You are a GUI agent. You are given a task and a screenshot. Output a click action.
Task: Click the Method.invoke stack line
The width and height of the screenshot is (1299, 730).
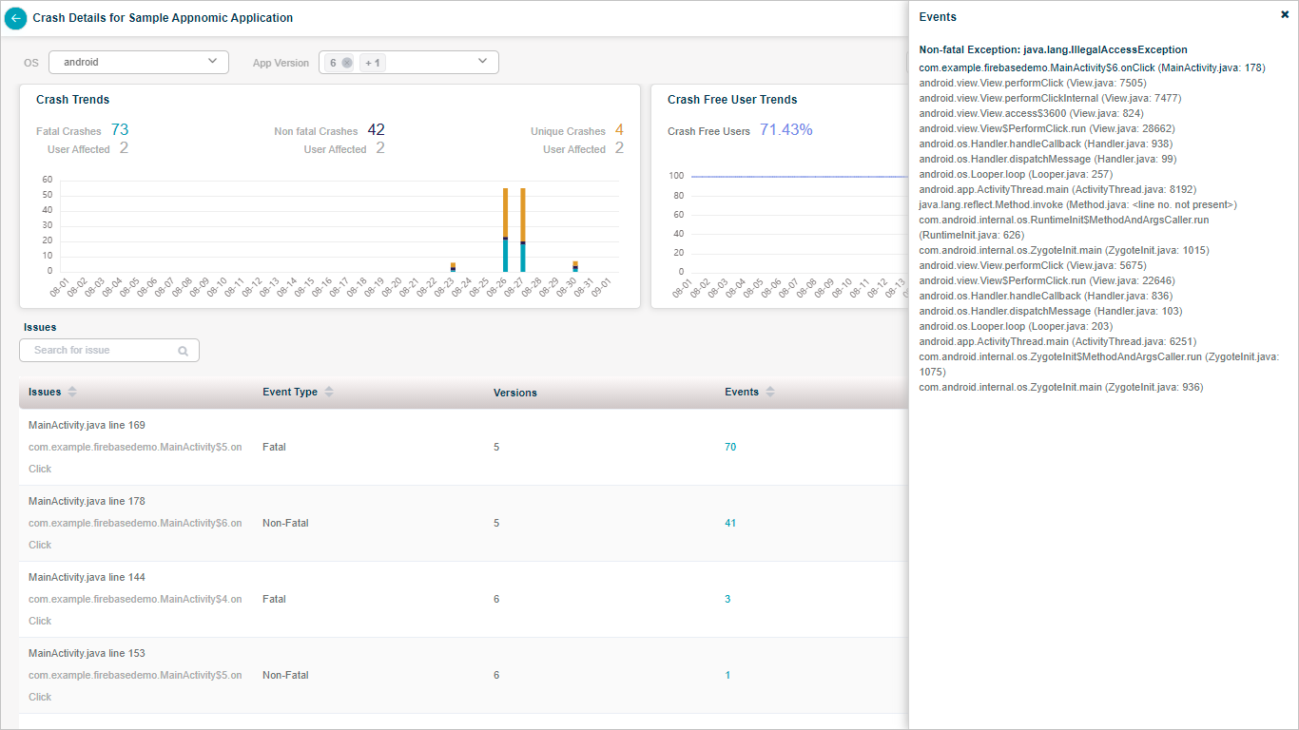1077,204
